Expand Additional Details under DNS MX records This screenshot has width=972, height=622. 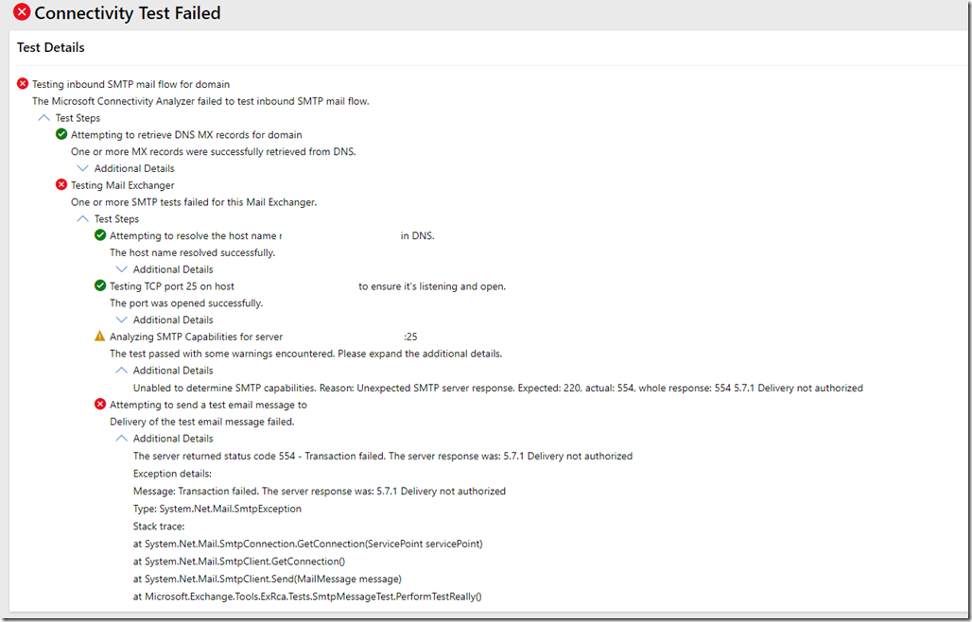tap(82, 168)
